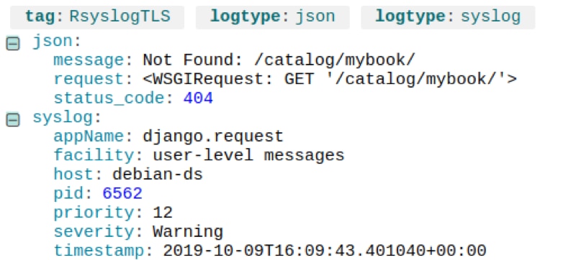Select the logtype syslog badge

(x=448, y=17)
